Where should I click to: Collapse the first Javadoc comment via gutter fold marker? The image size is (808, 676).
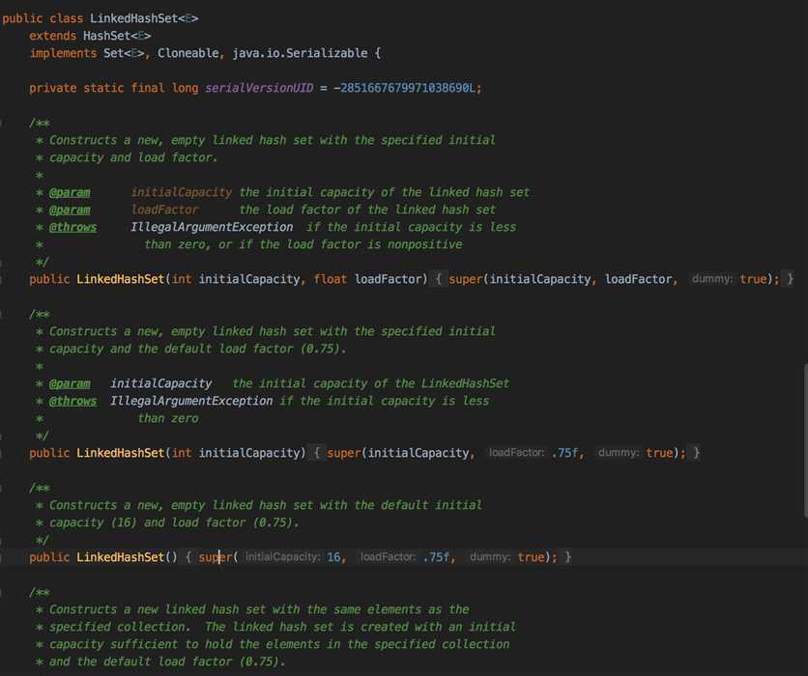coord(2,123)
